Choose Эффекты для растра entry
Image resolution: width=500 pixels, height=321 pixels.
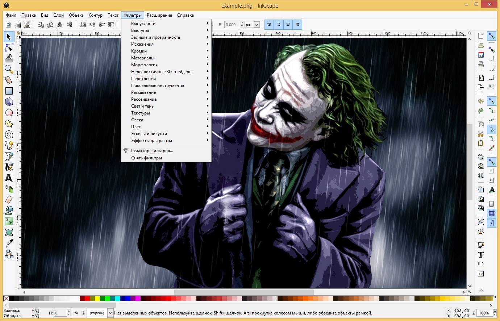[166, 141]
